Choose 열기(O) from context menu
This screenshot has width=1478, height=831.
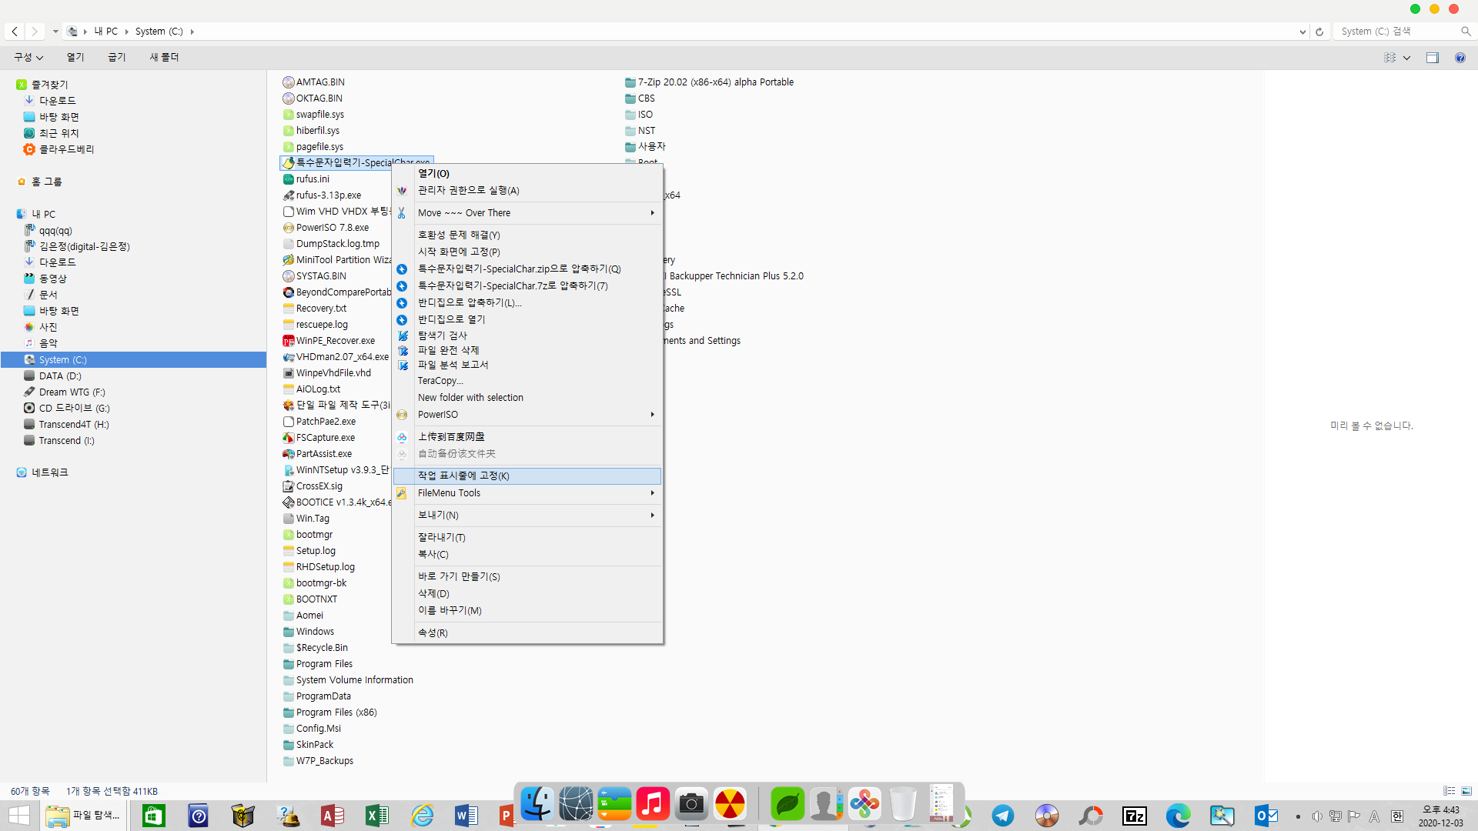[x=527, y=174]
